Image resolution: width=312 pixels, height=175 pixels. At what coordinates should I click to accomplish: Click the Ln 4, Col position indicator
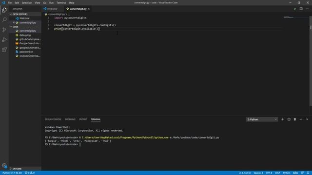pos(245,173)
